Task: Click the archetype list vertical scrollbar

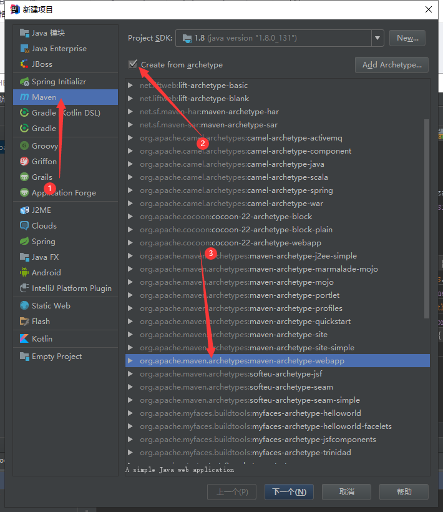Action: pyautogui.click(x=427, y=219)
